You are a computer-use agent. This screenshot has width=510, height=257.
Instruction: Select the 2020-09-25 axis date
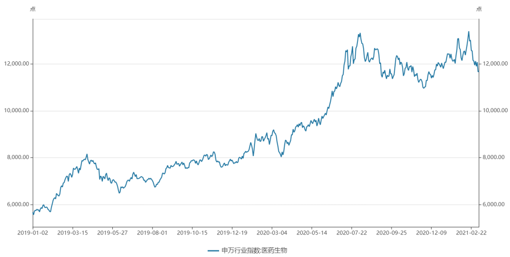391,233
